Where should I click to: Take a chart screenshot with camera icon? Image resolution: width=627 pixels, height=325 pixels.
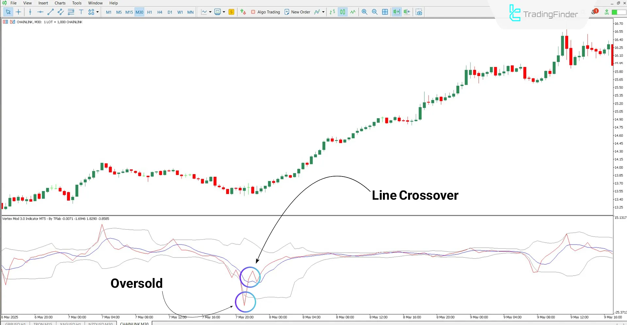click(419, 12)
